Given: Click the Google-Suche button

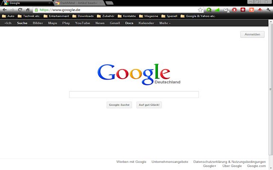Looking at the screenshot, I should (x=119, y=105).
